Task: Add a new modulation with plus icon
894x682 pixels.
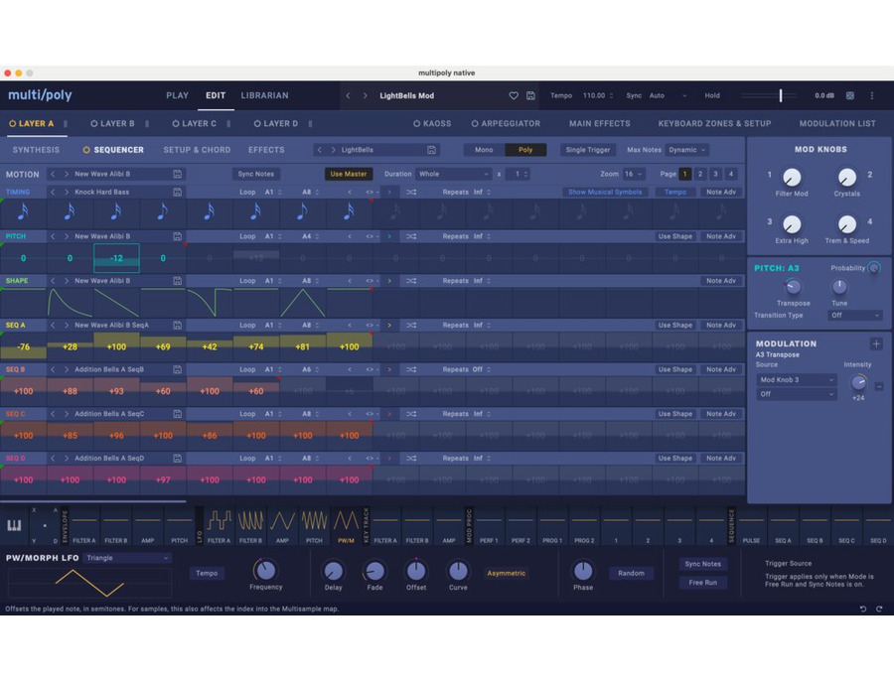Action: pyautogui.click(x=876, y=343)
